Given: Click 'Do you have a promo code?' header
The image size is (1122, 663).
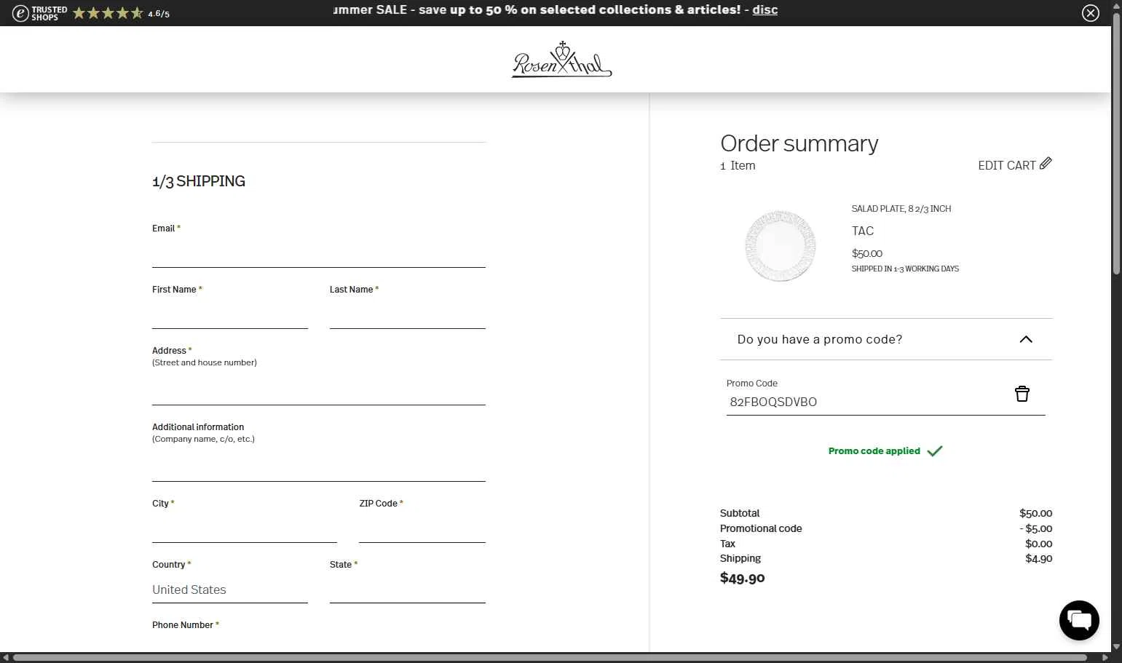Looking at the screenshot, I should [x=886, y=339].
